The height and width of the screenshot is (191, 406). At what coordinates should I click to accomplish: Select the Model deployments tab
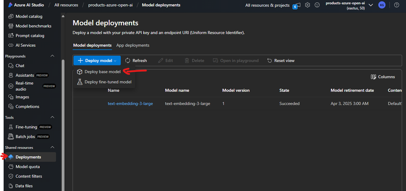(x=92, y=45)
